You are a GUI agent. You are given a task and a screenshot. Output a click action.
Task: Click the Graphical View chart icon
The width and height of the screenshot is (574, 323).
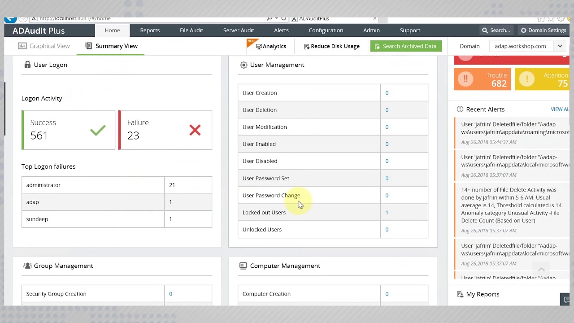pos(22,46)
